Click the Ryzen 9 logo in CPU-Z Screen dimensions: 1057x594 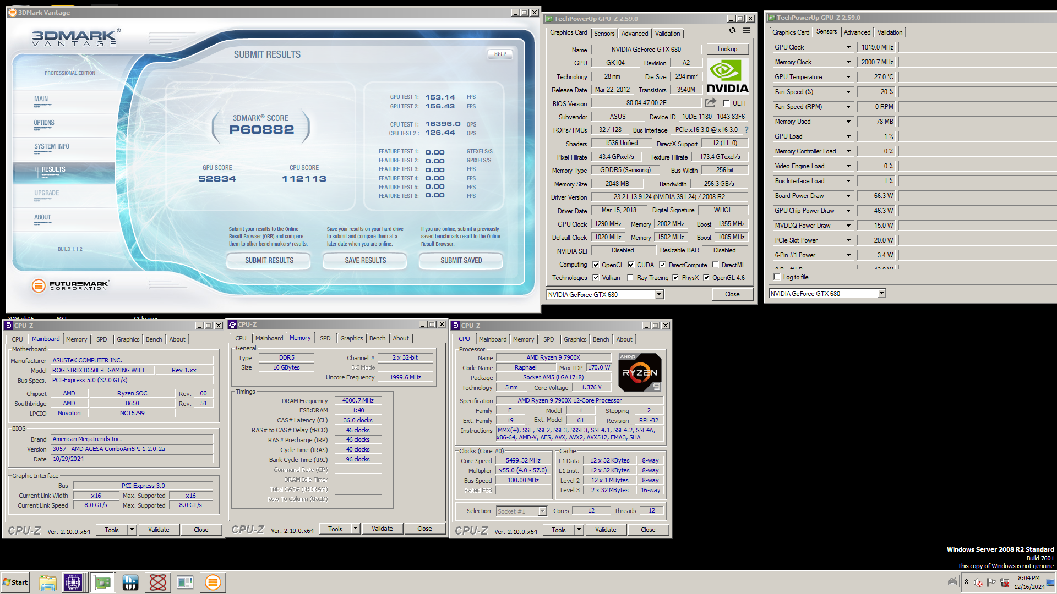click(640, 372)
